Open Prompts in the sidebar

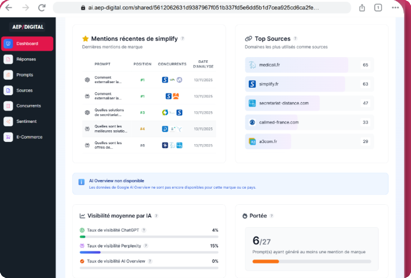pos(27,74)
